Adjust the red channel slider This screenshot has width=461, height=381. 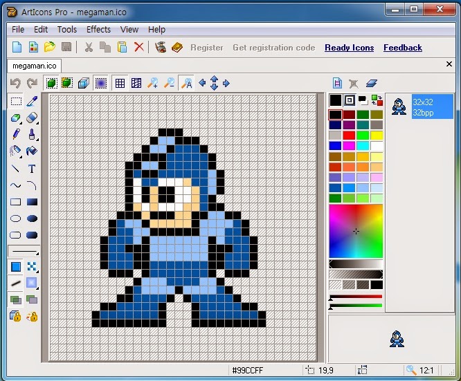[356, 297]
